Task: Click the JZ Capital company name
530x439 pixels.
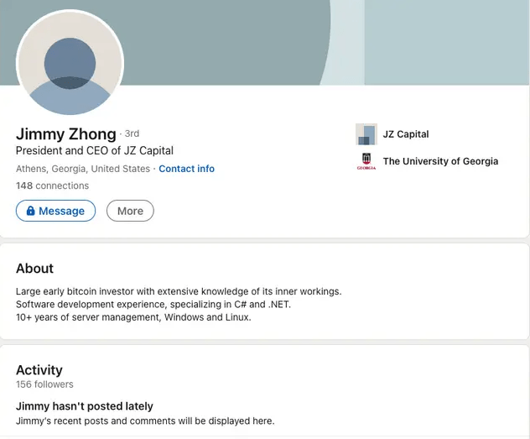Action: (406, 134)
